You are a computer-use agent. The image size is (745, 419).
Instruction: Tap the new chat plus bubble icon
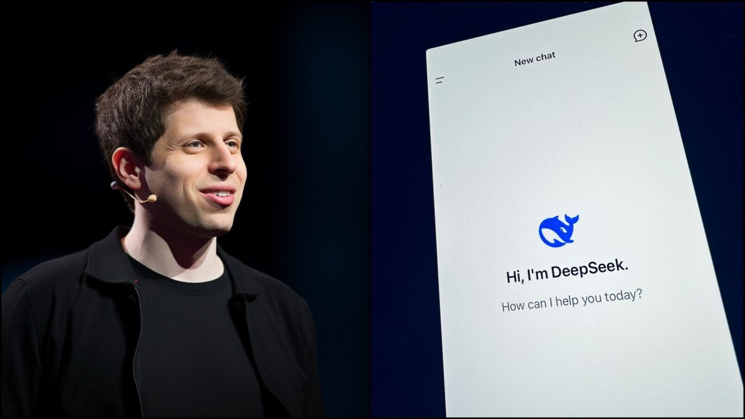[x=640, y=35]
